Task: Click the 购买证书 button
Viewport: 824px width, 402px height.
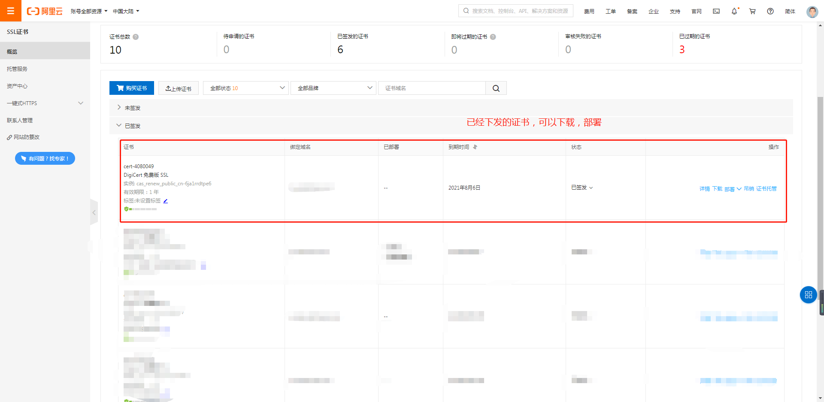Action: (x=132, y=88)
